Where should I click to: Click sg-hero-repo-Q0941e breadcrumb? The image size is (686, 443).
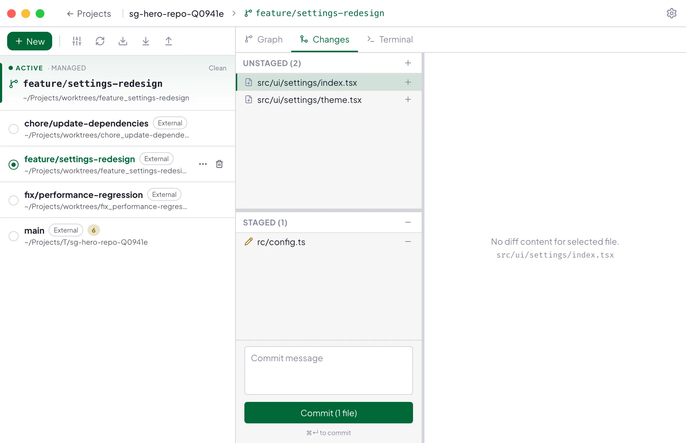click(177, 14)
